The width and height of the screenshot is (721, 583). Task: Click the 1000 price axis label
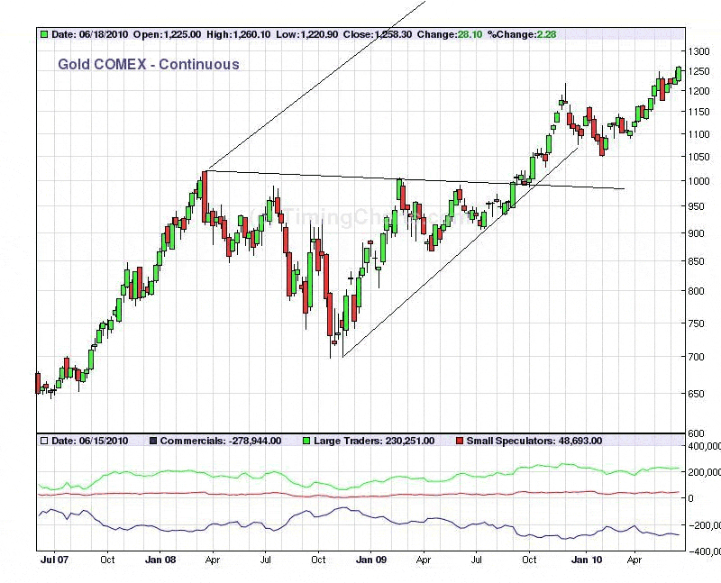(x=699, y=181)
